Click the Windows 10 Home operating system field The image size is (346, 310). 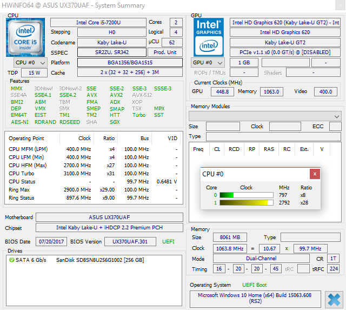click(255, 299)
